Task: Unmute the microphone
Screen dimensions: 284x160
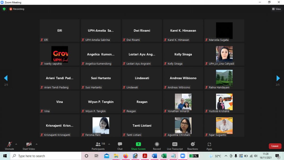Action: [x=9, y=146]
